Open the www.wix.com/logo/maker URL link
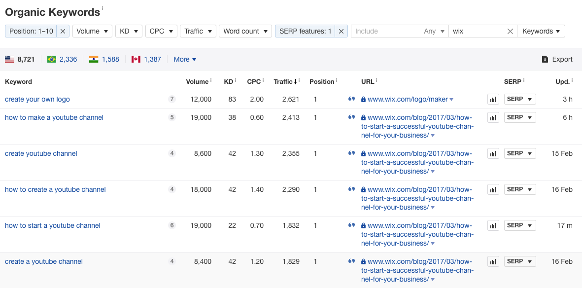The height and width of the screenshot is (288, 582). (x=408, y=99)
